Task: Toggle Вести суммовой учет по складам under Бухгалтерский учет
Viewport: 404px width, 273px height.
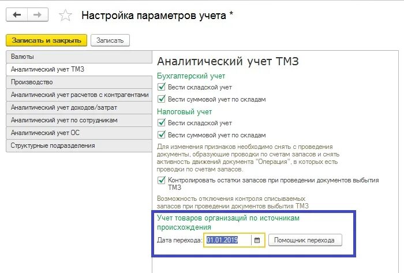Action: (162, 99)
